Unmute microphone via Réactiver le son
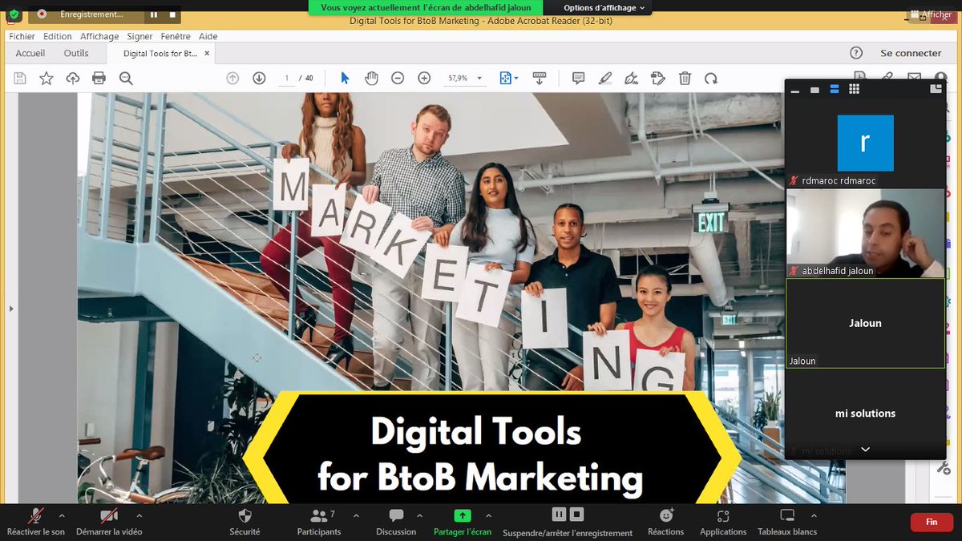The height and width of the screenshot is (541, 962). point(36,520)
